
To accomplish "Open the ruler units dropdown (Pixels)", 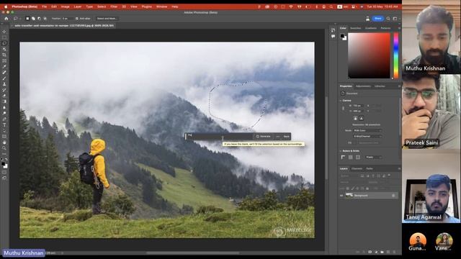I will coord(373,158).
